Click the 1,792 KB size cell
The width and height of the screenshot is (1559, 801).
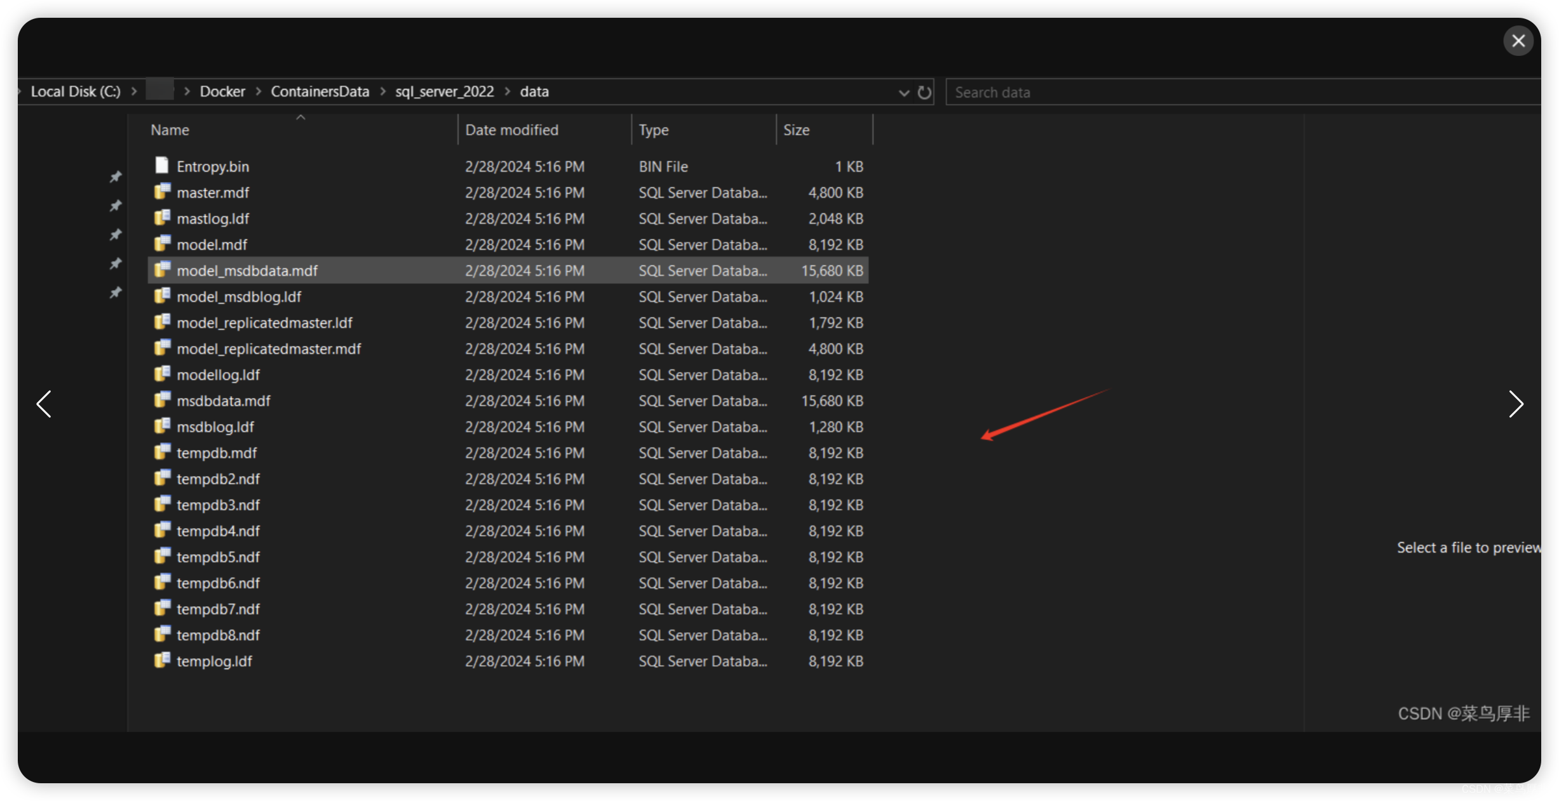pos(836,322)
